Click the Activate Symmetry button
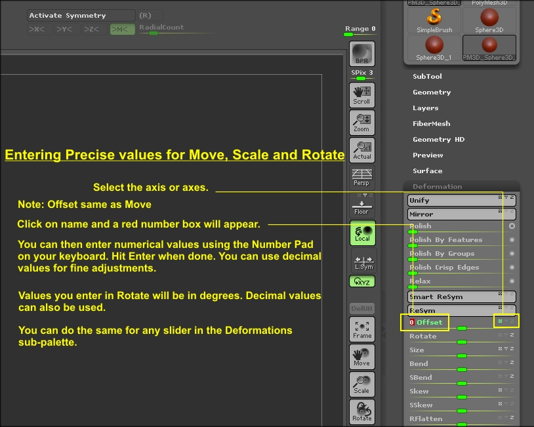The image size is (534, 427). coord(81,15)
